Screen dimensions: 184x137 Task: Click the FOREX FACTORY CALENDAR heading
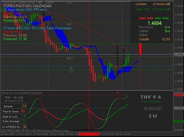point(27,6)
